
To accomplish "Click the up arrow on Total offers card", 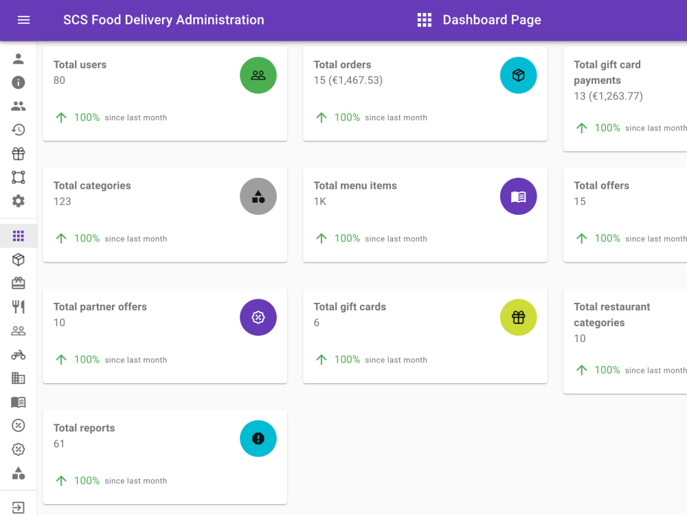I will point(581,238).
